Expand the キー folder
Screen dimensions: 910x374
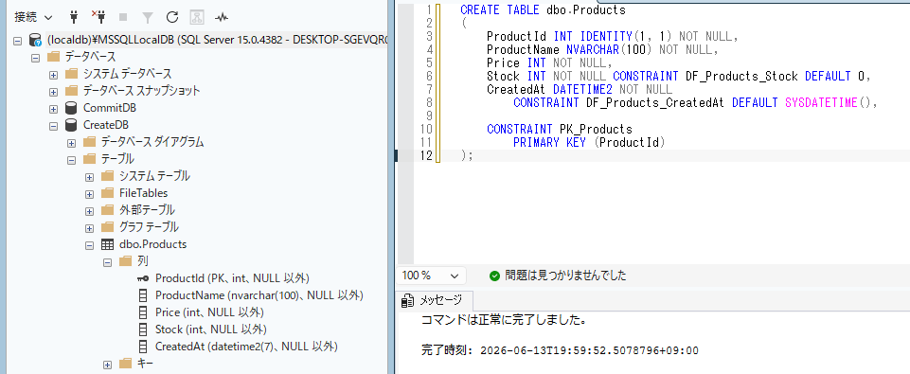click(107, 365)
